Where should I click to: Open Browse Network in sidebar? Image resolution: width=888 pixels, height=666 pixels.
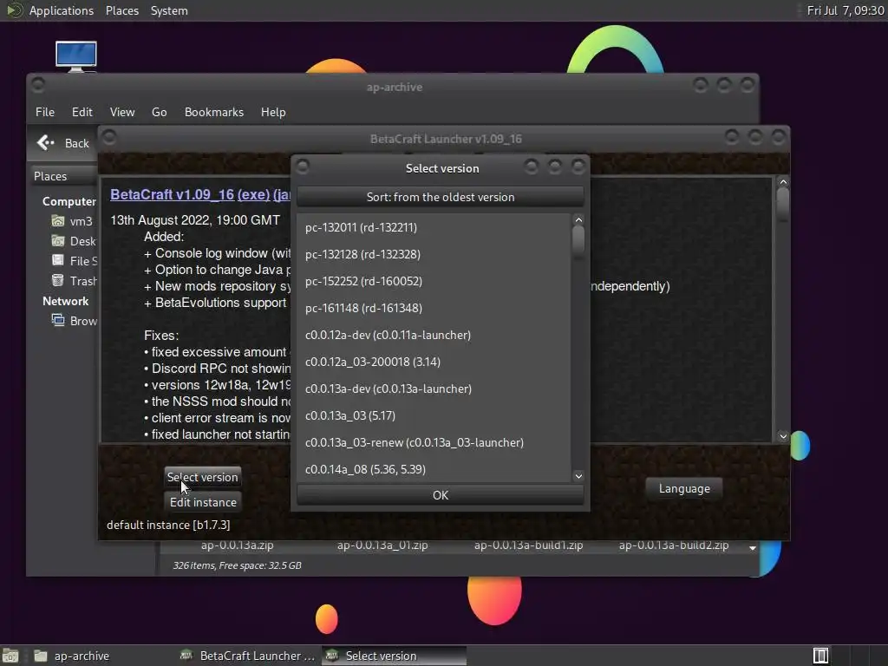coord(74,321)
